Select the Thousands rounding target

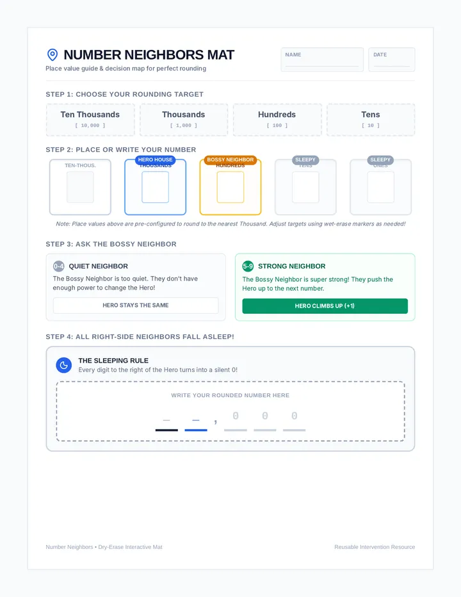tap(184, 120)
